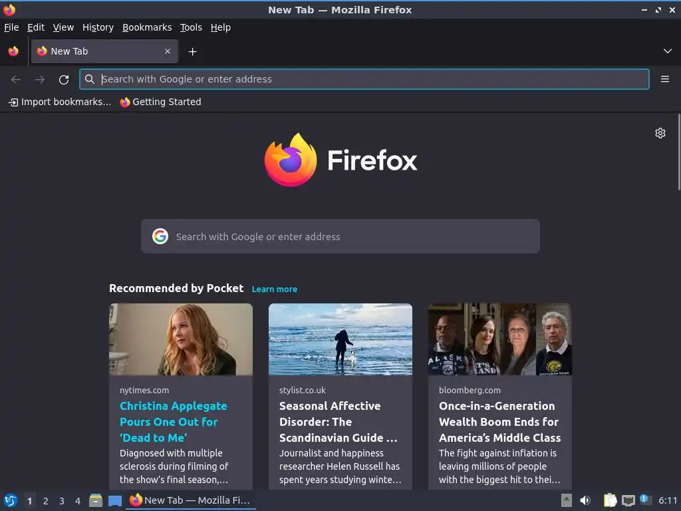
Task: Click the Firefox taskbar window button
Action: pyautogui.click(x=191, y=500)
